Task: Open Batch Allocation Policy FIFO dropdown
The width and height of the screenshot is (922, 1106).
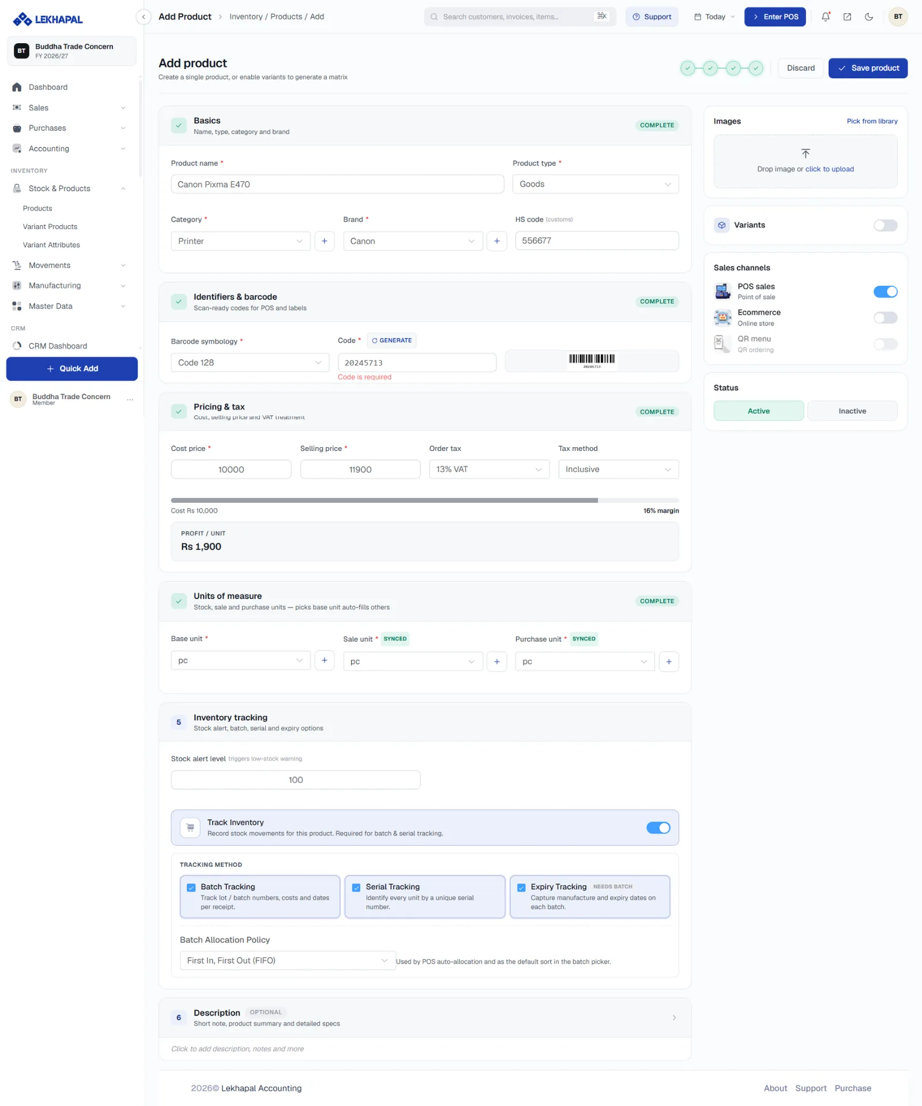Action: 288,960
